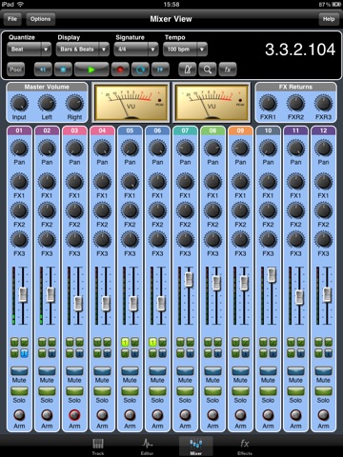
Task: Open the File menu button
Action: click(12, 19)
